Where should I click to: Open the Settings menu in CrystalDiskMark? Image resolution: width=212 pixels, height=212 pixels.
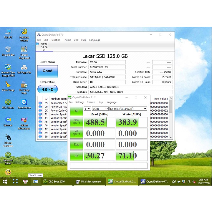(79, 102)
